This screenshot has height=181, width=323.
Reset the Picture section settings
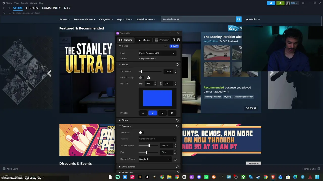[x=177, y=120]
